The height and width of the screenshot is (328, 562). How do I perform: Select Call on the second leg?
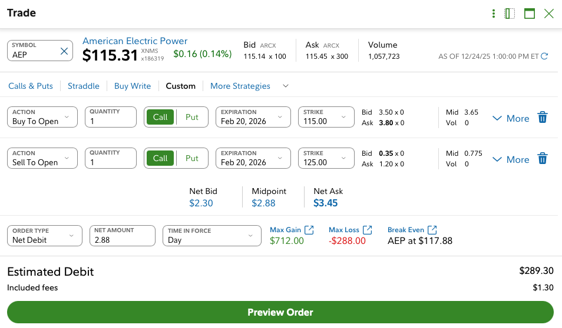coord(160,158)
